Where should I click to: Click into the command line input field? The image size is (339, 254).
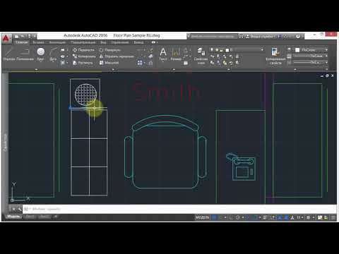(179, 209)
